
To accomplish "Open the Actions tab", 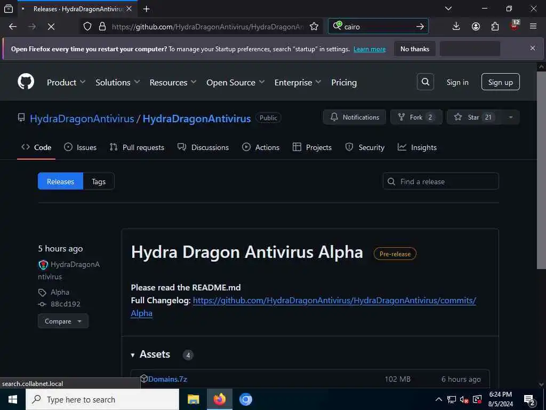I will (260, 147).
